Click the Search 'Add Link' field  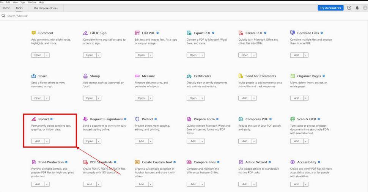(23, 16)
